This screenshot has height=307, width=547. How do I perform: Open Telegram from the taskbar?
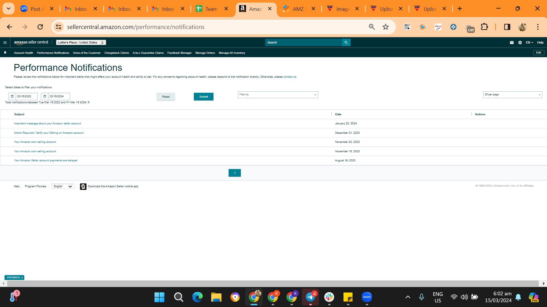(x=310, y=297)
